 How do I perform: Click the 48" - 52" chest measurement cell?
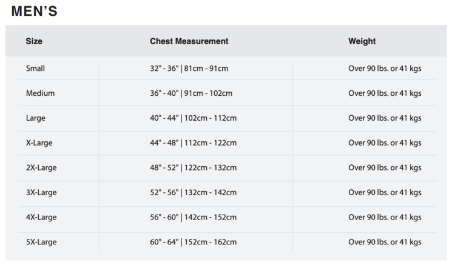click(x=193, y=167)
